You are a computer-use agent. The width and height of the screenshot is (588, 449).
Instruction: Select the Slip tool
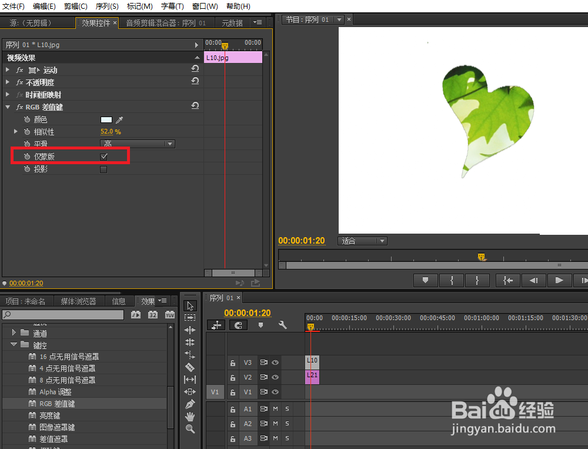190,380
